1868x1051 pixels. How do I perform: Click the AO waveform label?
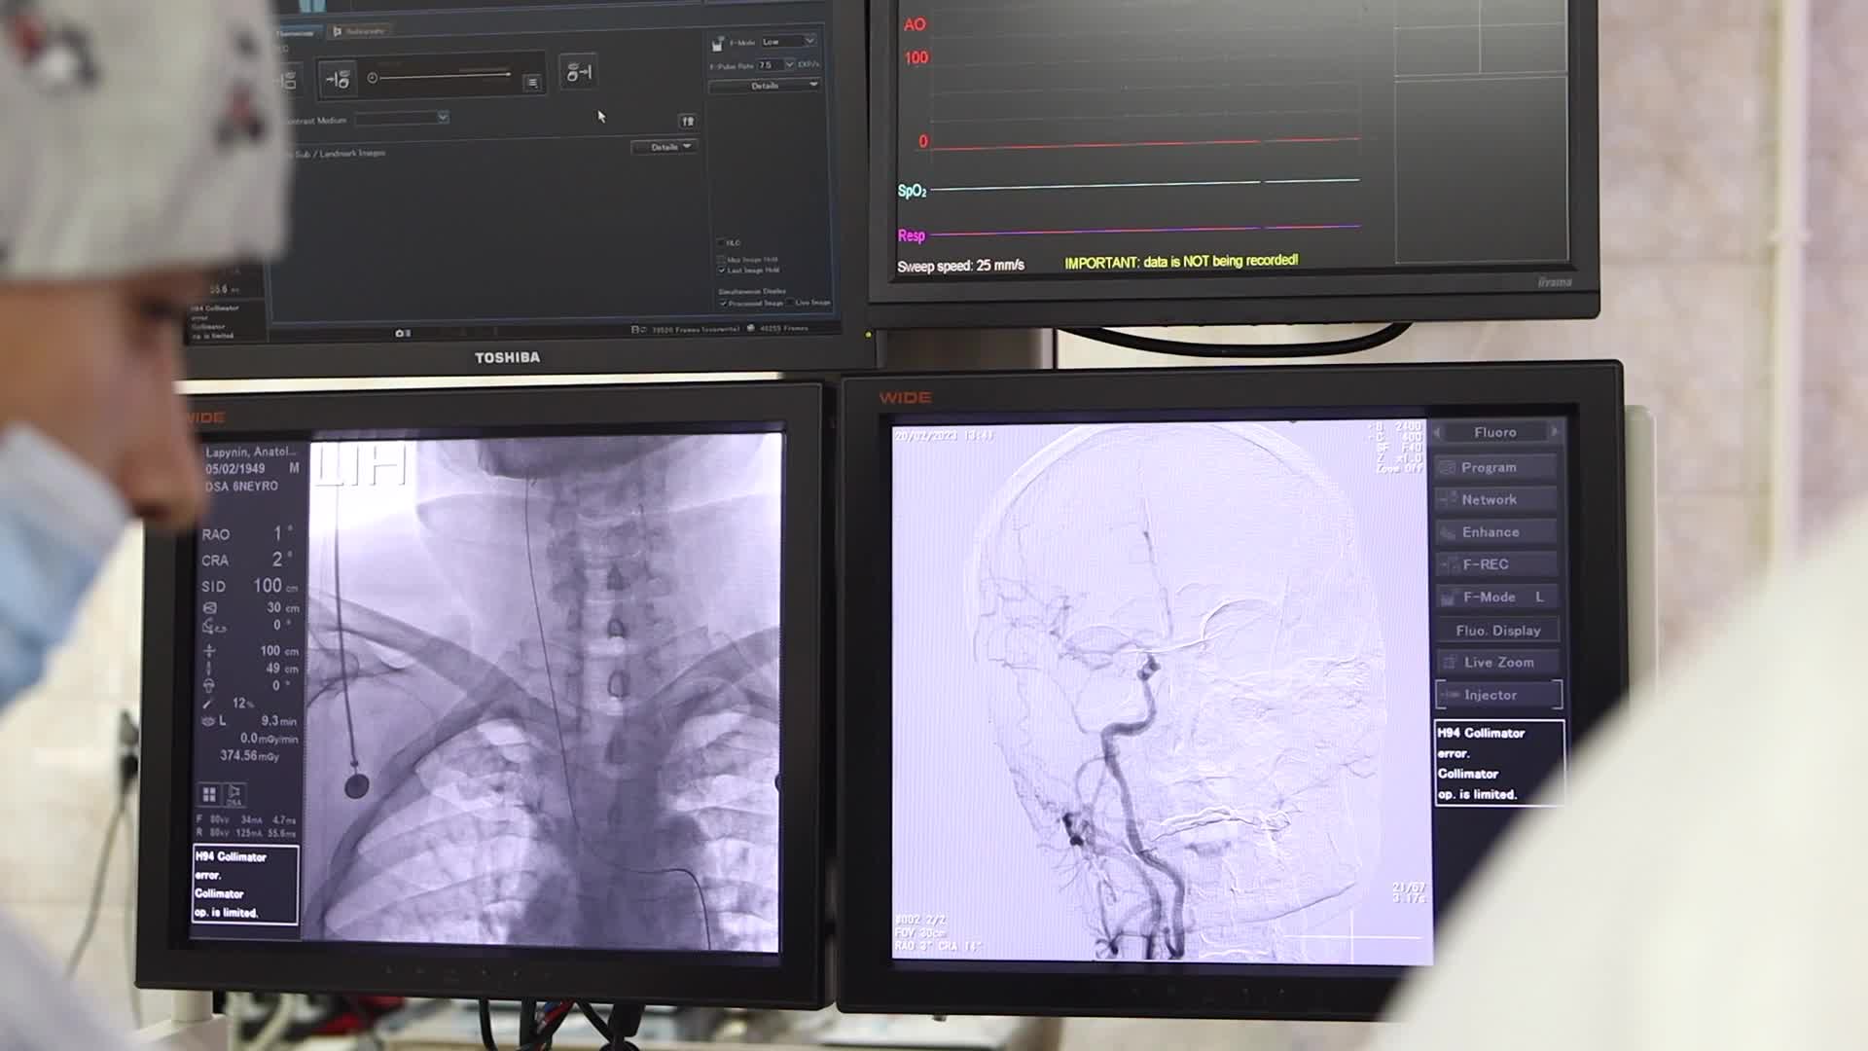tap(915, 25)
